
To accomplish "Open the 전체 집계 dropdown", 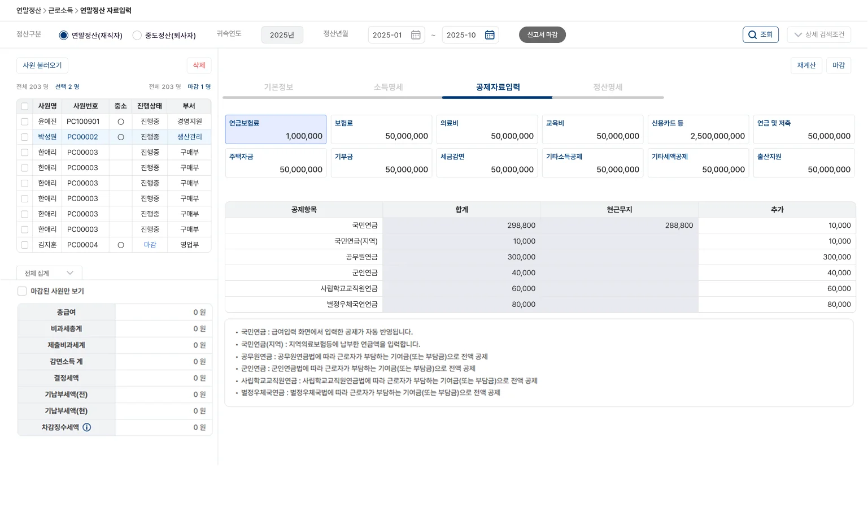I will [49, 273].
